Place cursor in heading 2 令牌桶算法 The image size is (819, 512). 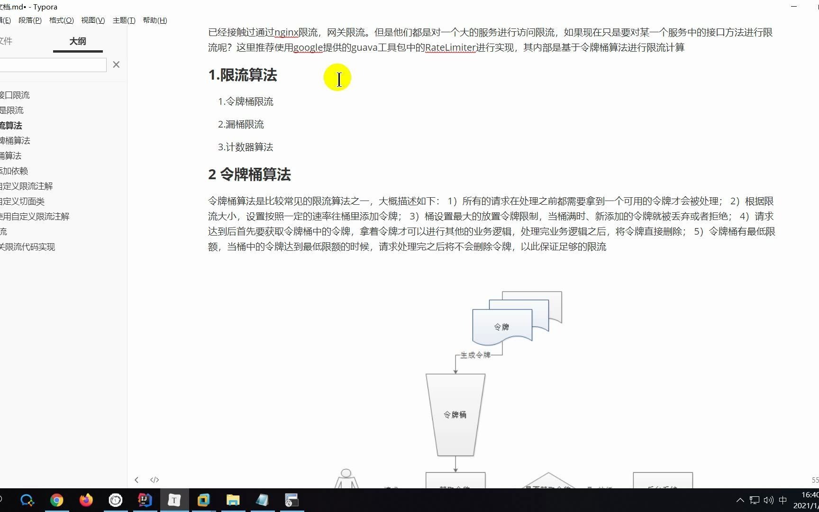click(249, 174)
